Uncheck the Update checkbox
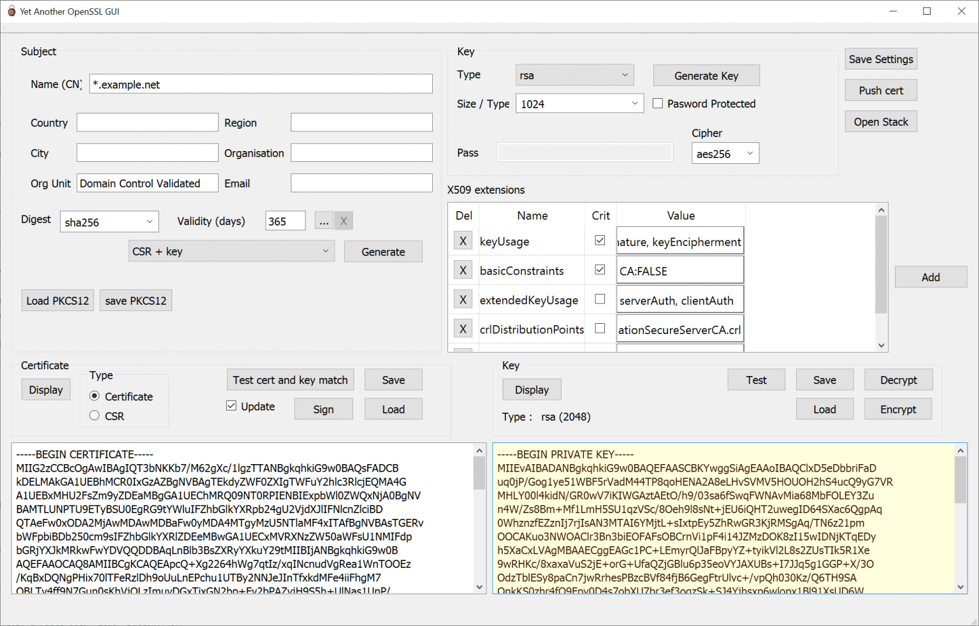 click(x=231, y=405)
